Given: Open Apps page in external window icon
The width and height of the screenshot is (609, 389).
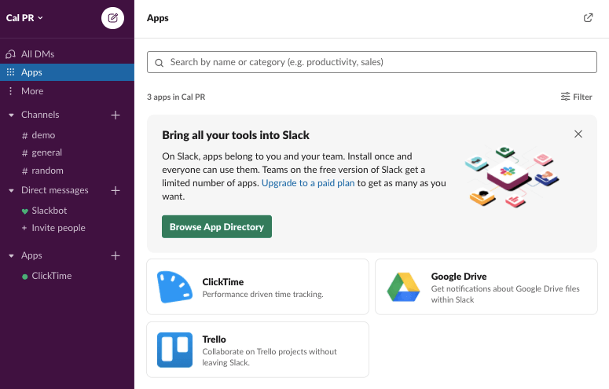Looking at the screenshot, I should coord(588,18).
